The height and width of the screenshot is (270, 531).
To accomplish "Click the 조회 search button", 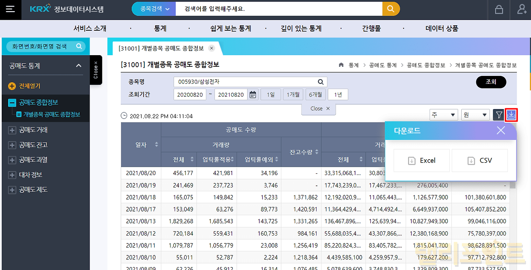I will pos(491,82).
